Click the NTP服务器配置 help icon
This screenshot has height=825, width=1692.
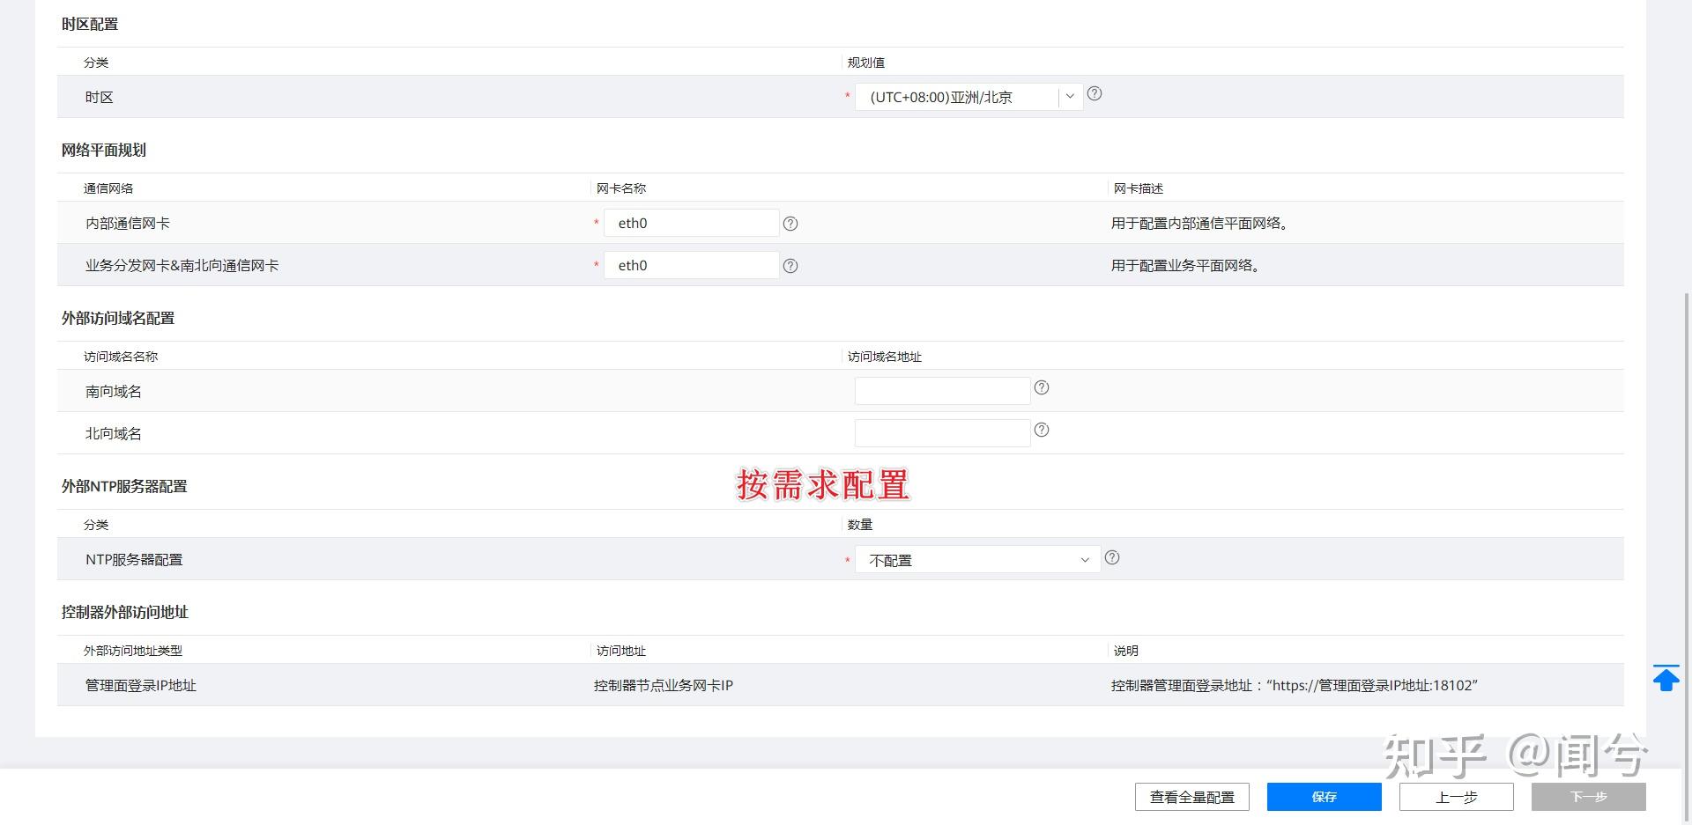(x=1112, y=557)
